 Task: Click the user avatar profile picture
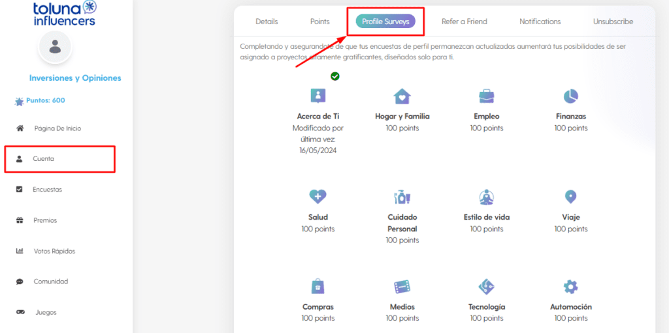point(55,47)
